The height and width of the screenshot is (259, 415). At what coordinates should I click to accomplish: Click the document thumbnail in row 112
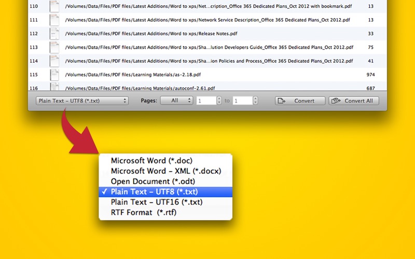click(x=54, y=34)
